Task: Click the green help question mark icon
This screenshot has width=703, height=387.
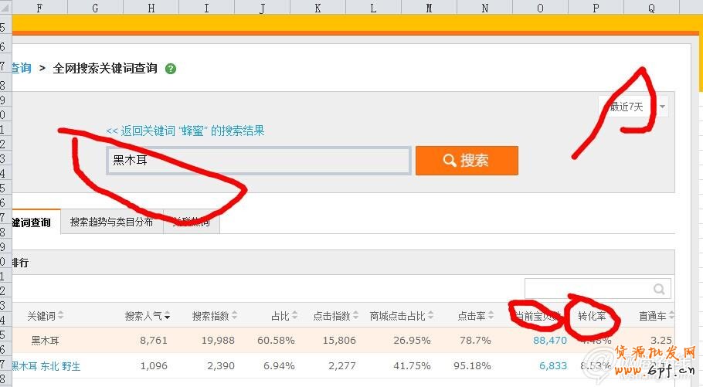Action: 171,69
